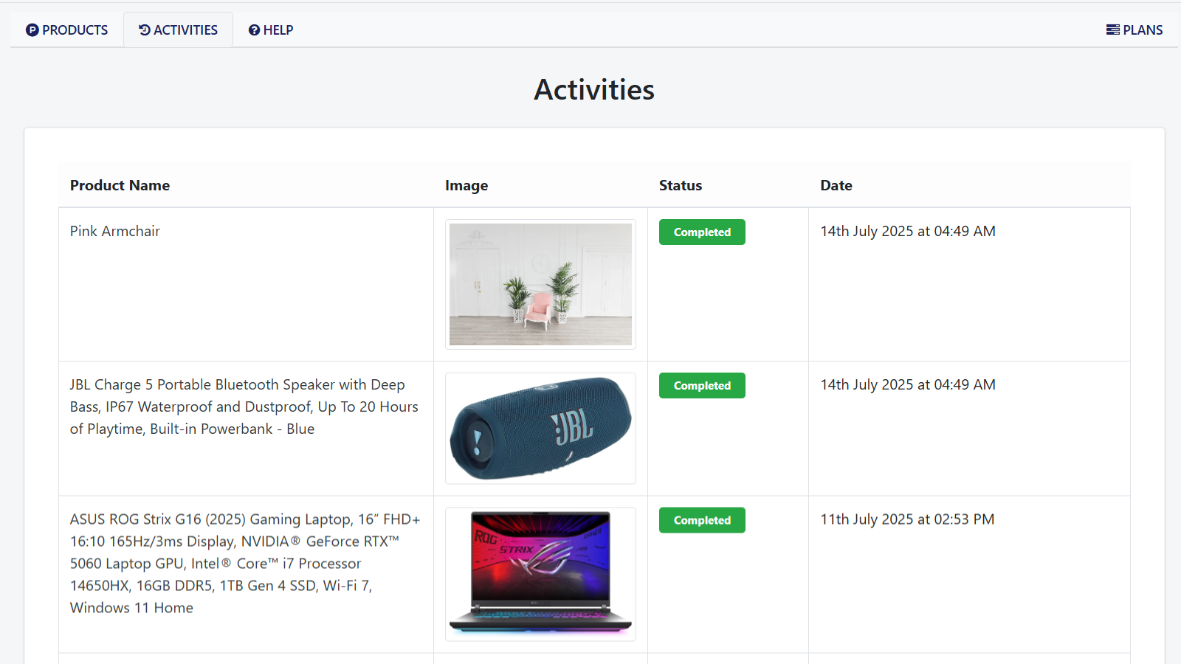The image size is (1181, 664).
Task: Open the ASUS ROG Strix laptop thumbnail
Action: 540,574
